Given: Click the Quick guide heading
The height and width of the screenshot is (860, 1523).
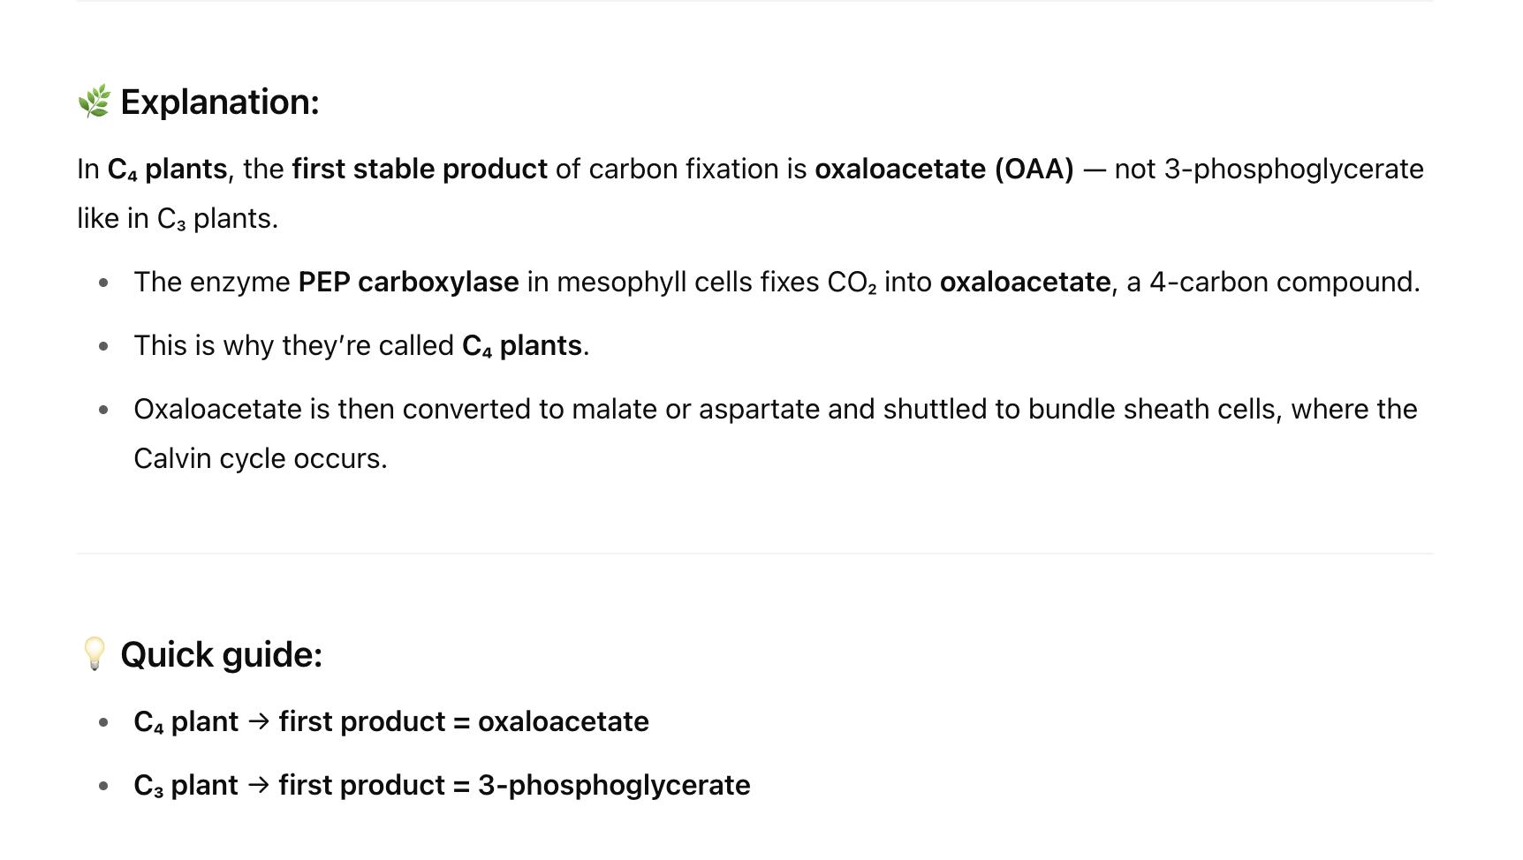Looking at the screenshot, I should point(222,655).
